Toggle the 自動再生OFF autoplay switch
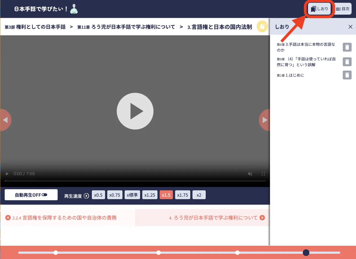 tap(31, 195)
